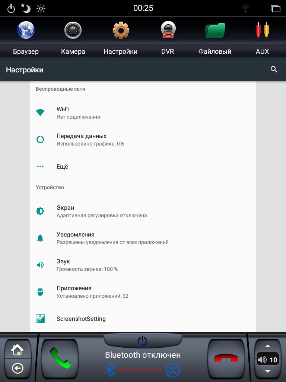Go back with the arrow icon

click(x=18, y=368)
